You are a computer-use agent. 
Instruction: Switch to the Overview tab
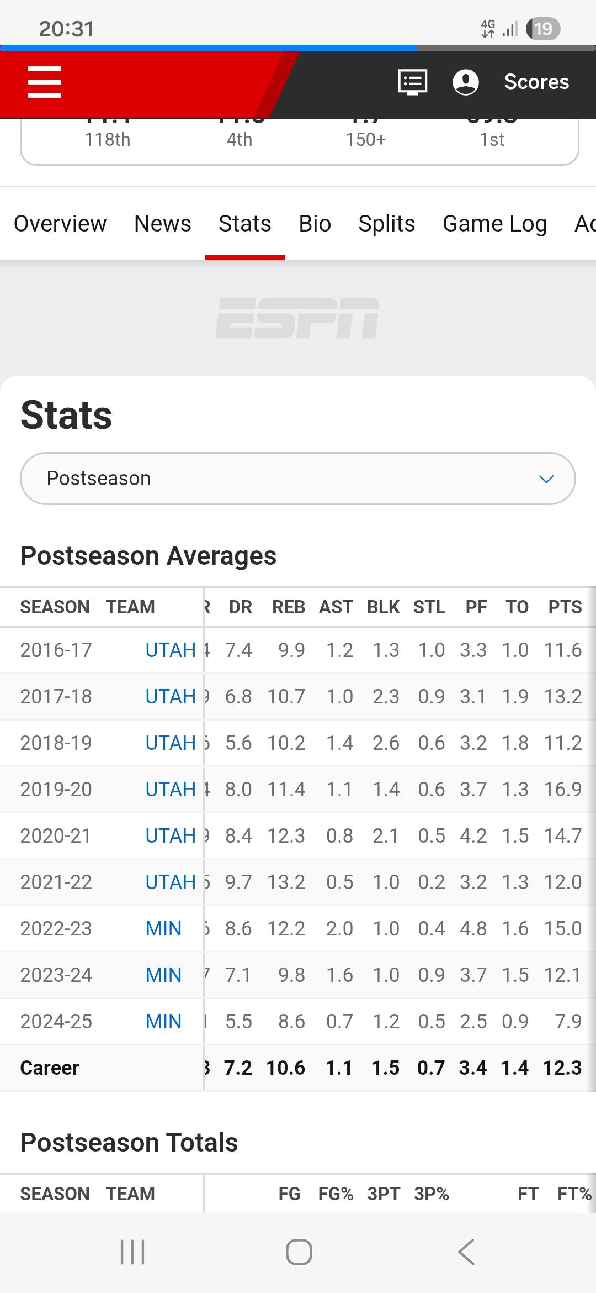tap(60, 224)
